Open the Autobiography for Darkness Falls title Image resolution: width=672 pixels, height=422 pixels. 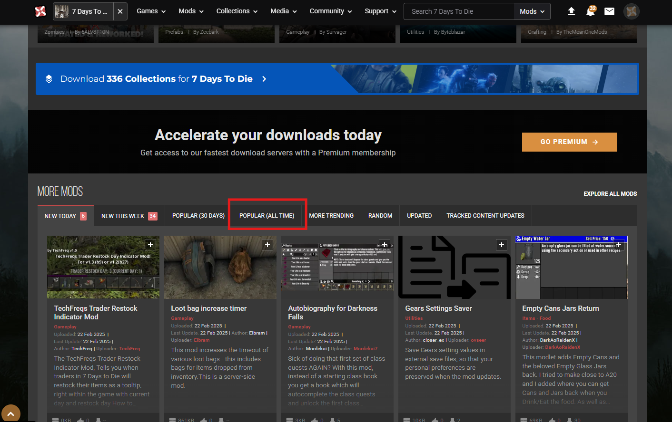tap(333, 313)
